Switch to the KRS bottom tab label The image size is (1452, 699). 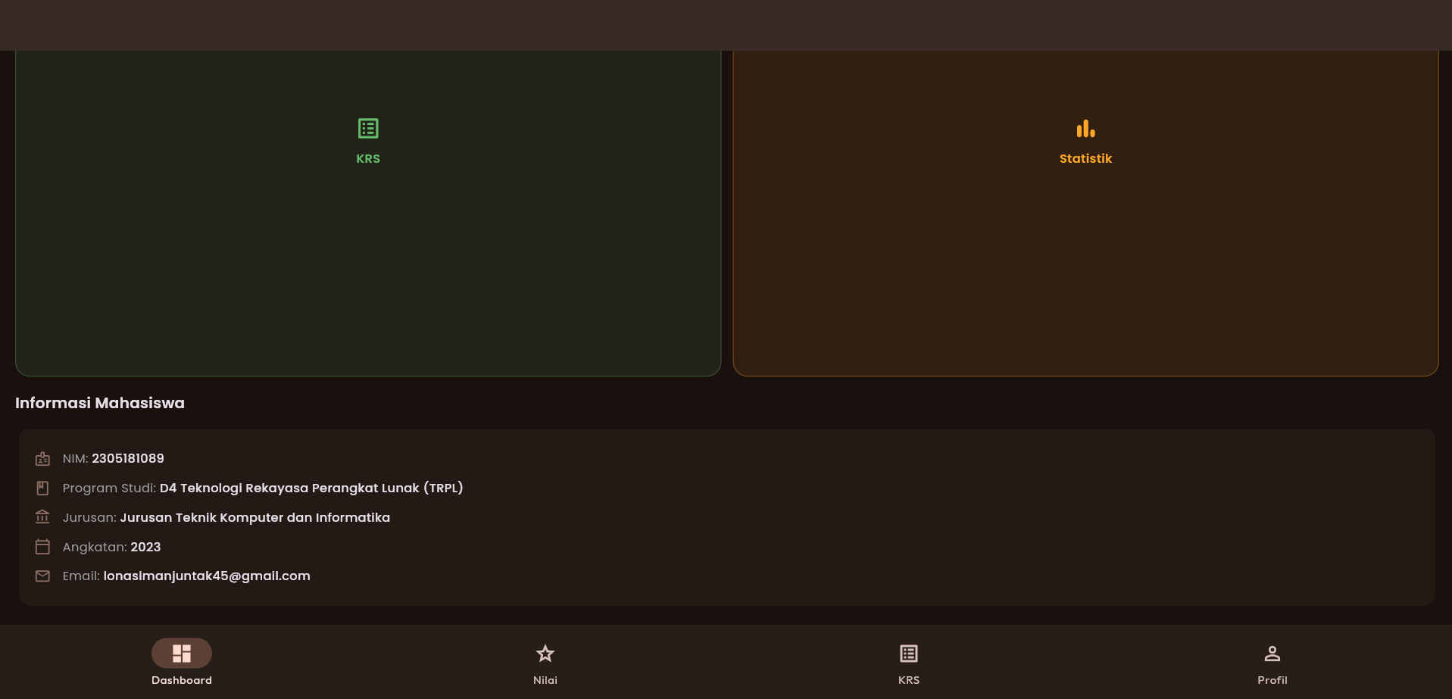tap(909, 681)
